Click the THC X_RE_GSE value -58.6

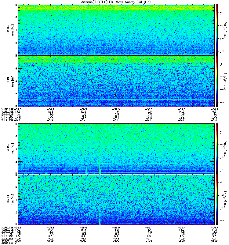coord(83,228)
